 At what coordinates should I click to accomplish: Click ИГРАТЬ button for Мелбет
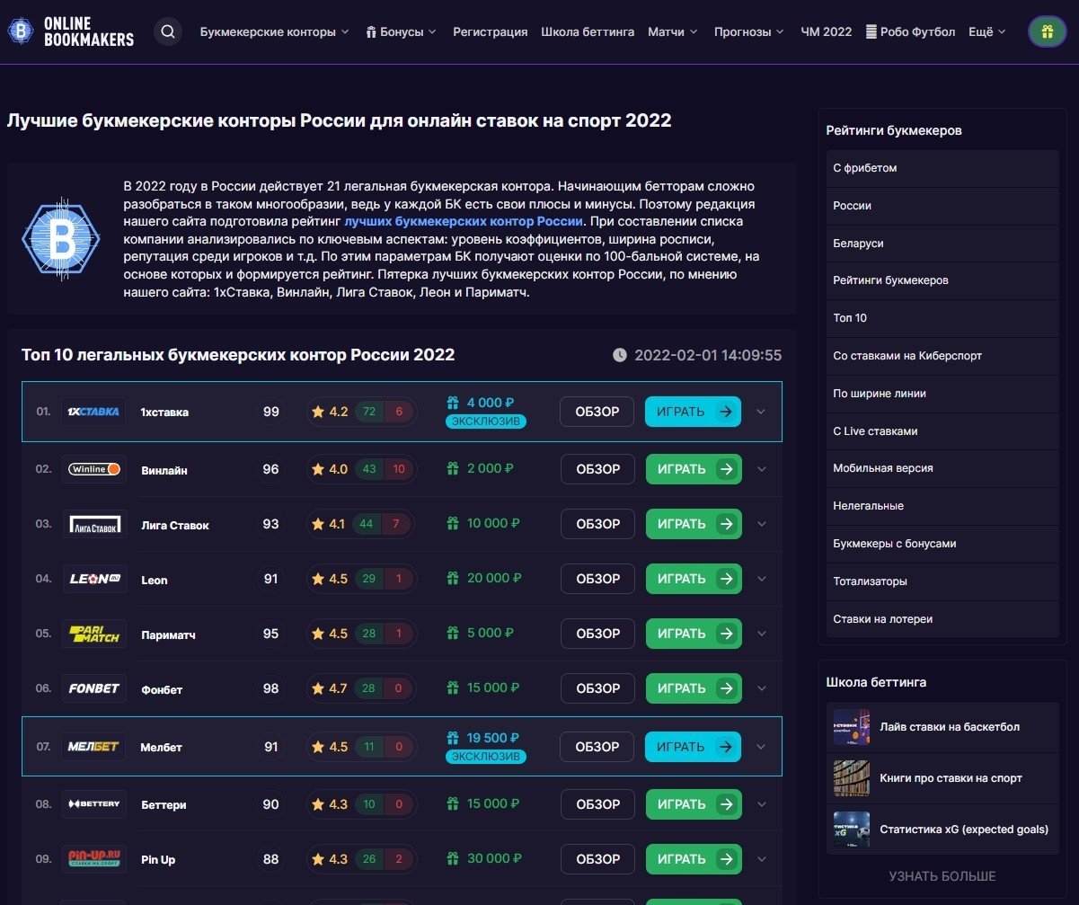click(x=693, y=746)
